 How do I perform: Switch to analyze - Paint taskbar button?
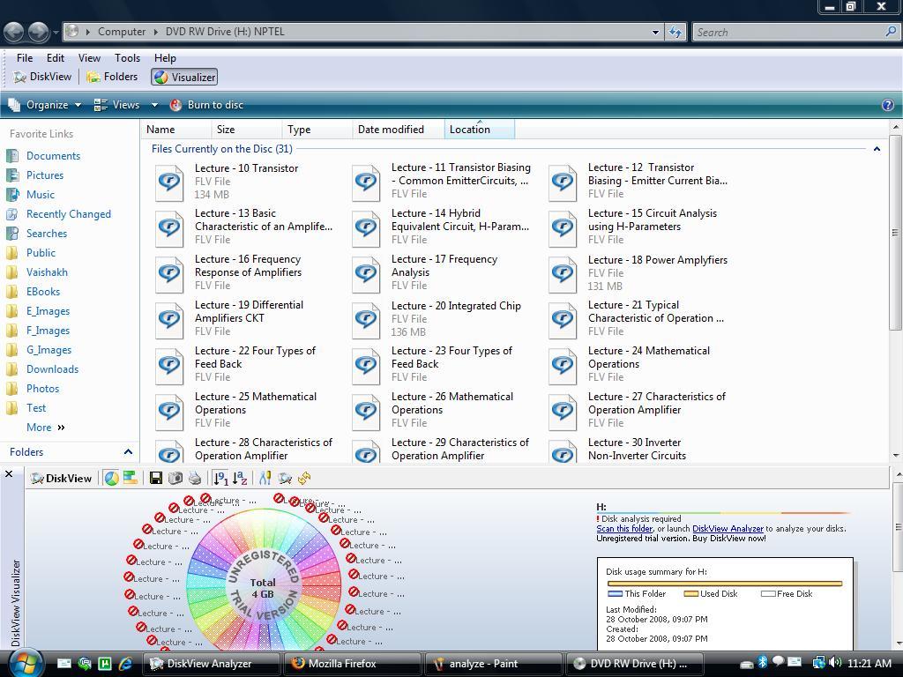click(492, 664)
